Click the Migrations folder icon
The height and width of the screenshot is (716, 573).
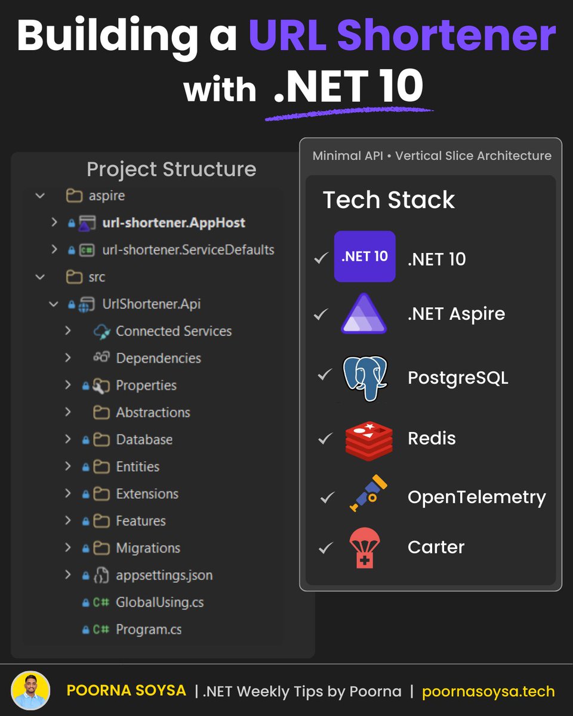pos(101,548)
